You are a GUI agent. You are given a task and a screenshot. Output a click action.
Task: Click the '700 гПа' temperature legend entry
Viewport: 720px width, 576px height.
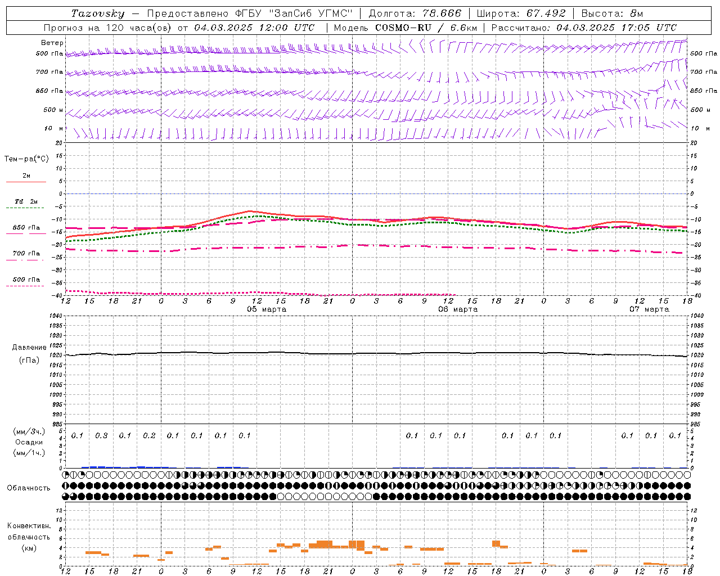coord(26,254)
